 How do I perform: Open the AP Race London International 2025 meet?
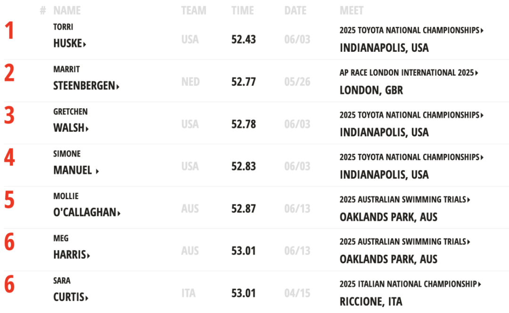(x=409, y=72)
